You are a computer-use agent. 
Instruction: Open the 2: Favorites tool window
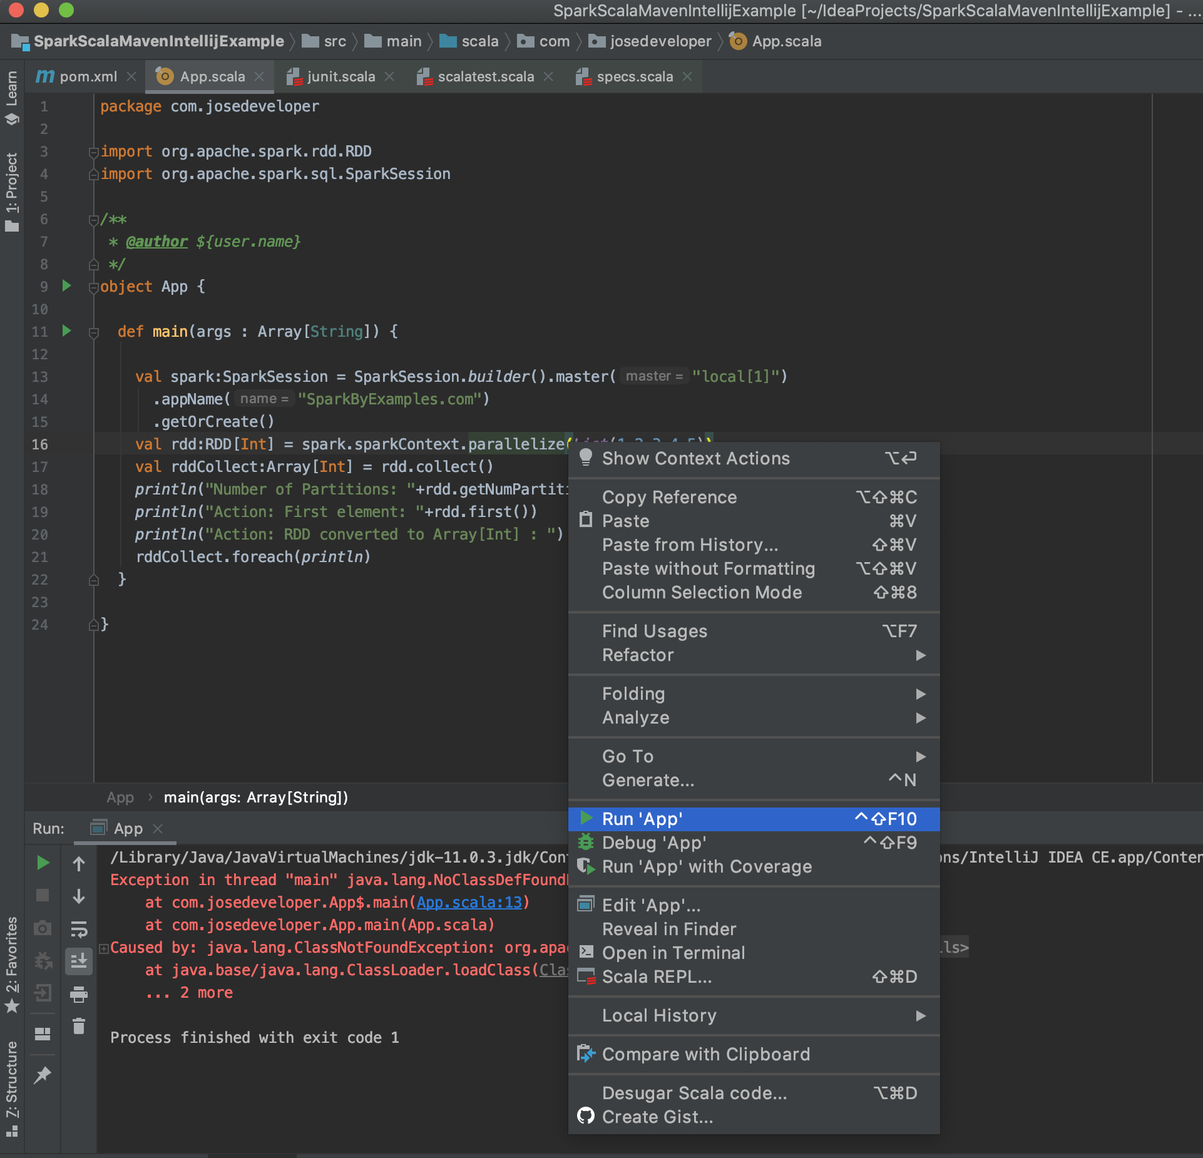coord(12,964)
